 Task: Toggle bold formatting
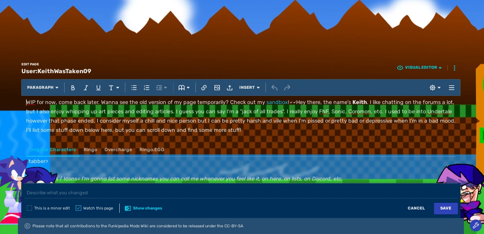[x=73, y=87]
